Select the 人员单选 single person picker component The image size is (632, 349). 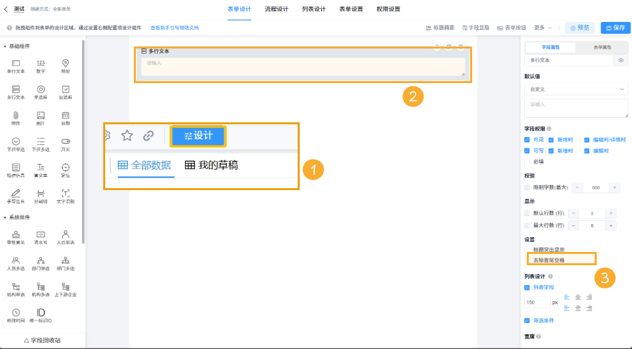click(x=66, y=237)
